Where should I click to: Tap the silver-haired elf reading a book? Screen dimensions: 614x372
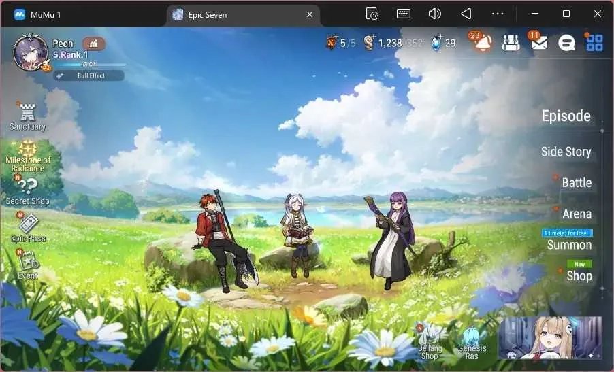pyautogui.click(x=297, y=235)
